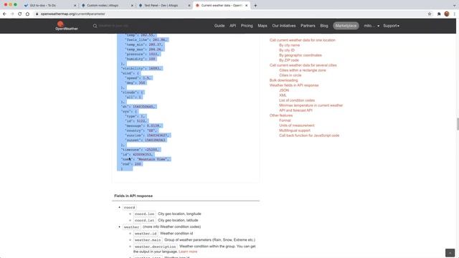
Task: Jump to 'Multilingual support' link
Action: (x=295, y=130)
